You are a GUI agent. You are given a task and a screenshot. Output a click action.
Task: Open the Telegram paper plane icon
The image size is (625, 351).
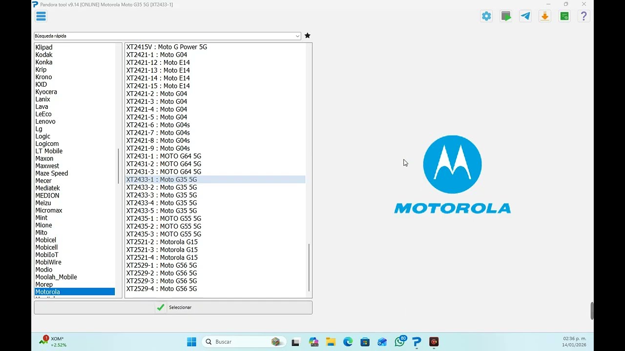[x=525, y=16]
